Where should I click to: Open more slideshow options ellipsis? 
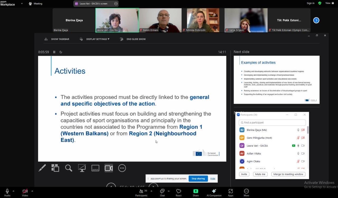click(122, 168)
